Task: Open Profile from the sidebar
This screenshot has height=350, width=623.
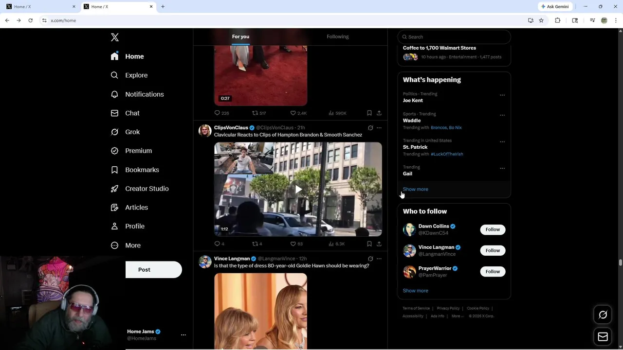Action: (128, 226)
